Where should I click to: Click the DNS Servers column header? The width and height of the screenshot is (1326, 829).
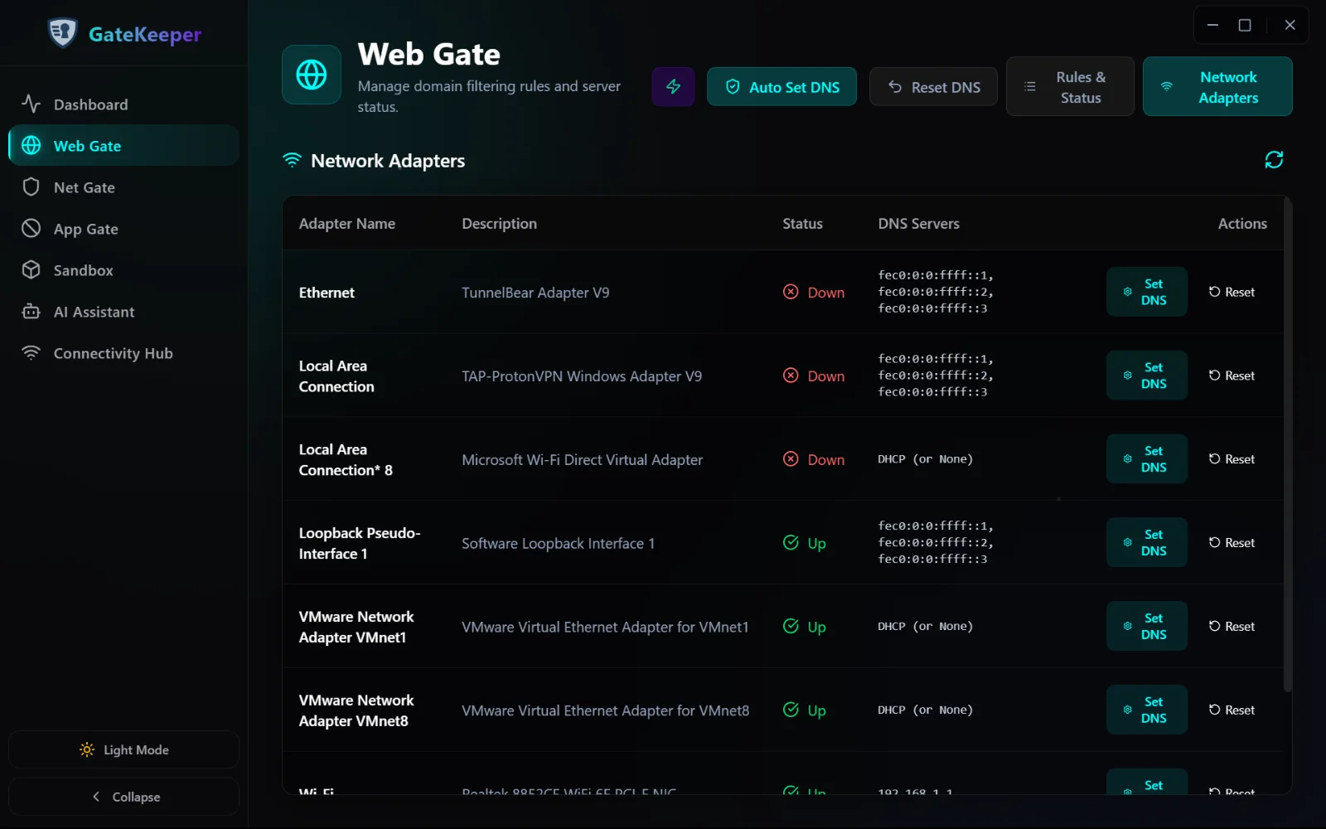[918, 223]
